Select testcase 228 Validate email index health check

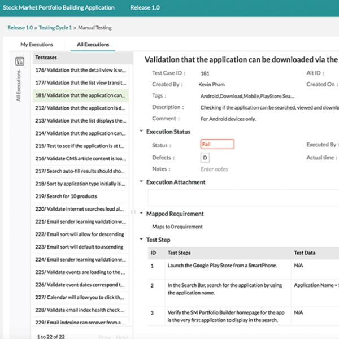[x=81, y=310]
